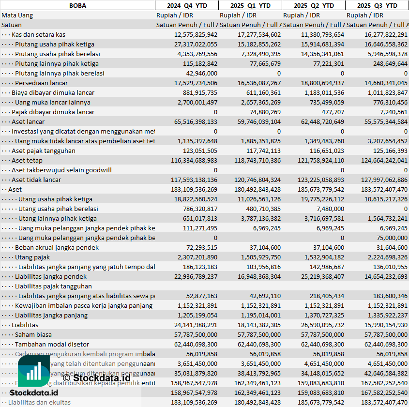Select Aset tidak lancar row label
The image size is (409, 407).
click(x=36, y=180)
